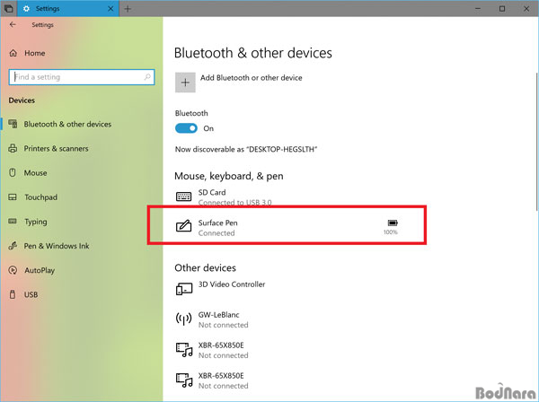Viewport: 539px width, 402px height.
Task: Click the Now discoverable as DESKTOP-HEGSLTH text
Action: [x=246, y=149]
